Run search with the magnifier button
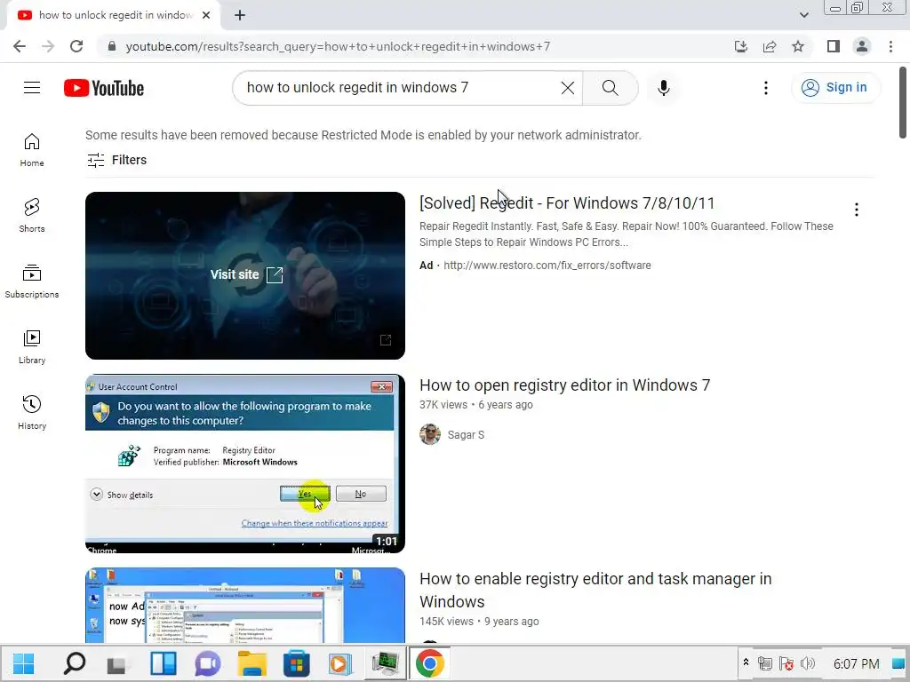Image resolution: width=910 pixels, height=682 pixels. point(610,88)
